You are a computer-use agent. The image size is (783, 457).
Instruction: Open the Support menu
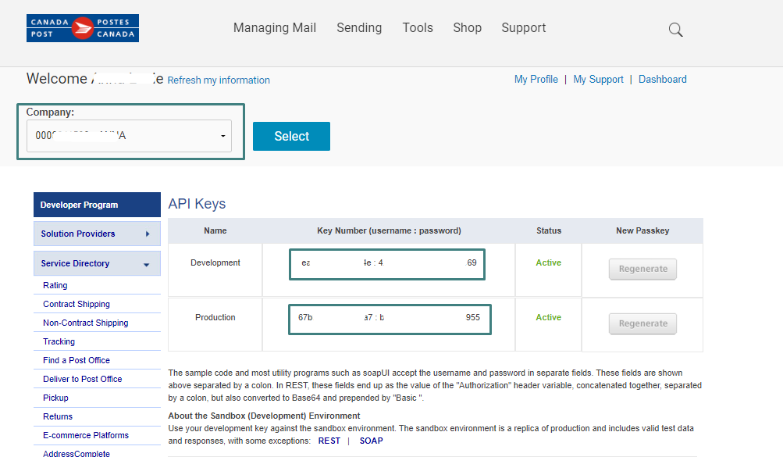[523, 27]
